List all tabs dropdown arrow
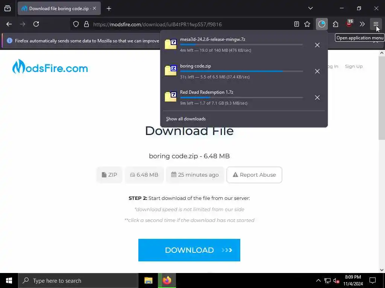 click(x=310, y=8)
